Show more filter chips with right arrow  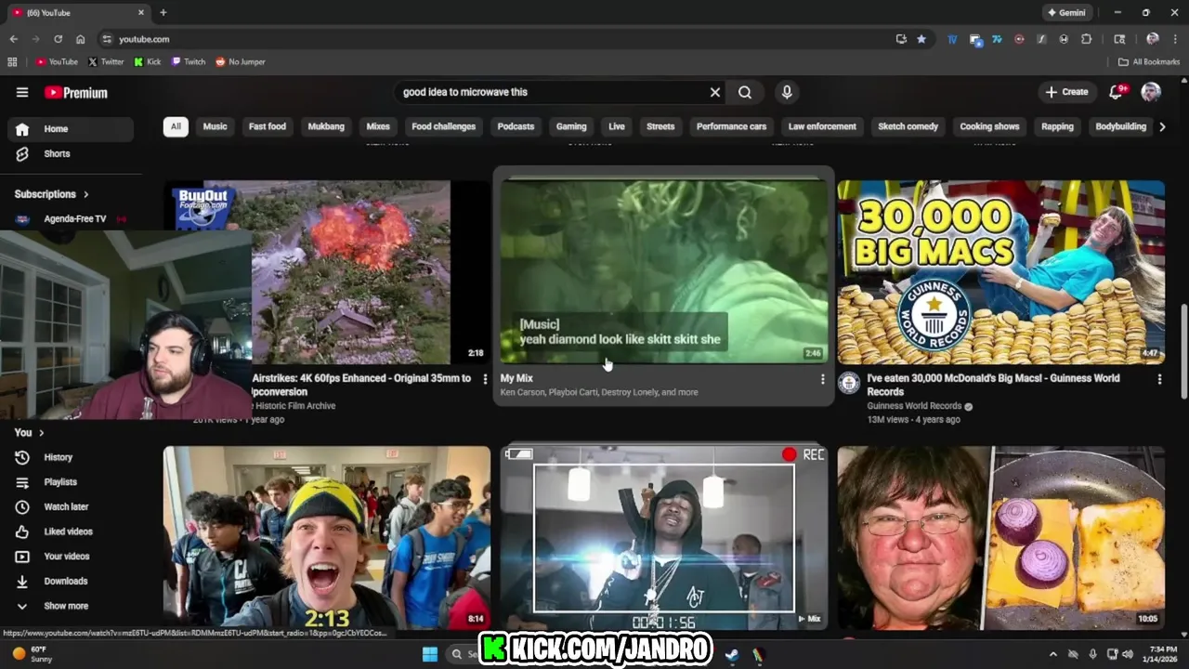pos(1162,126)
